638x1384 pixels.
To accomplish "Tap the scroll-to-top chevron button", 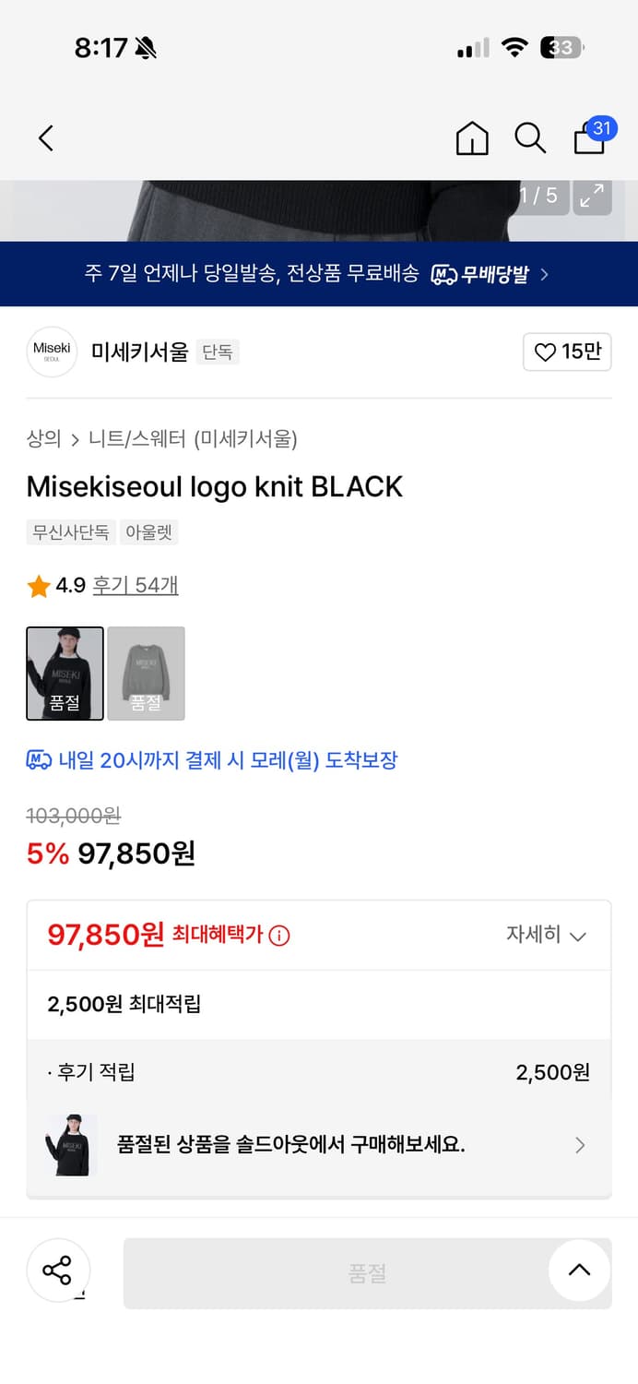I will click(579, 1271).
